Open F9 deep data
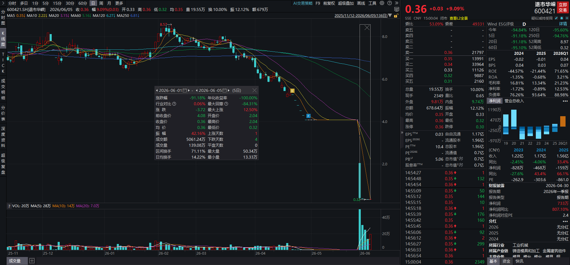Image resolution: width=570 pixels, height=265 pixels. click(x=318, y=3)
